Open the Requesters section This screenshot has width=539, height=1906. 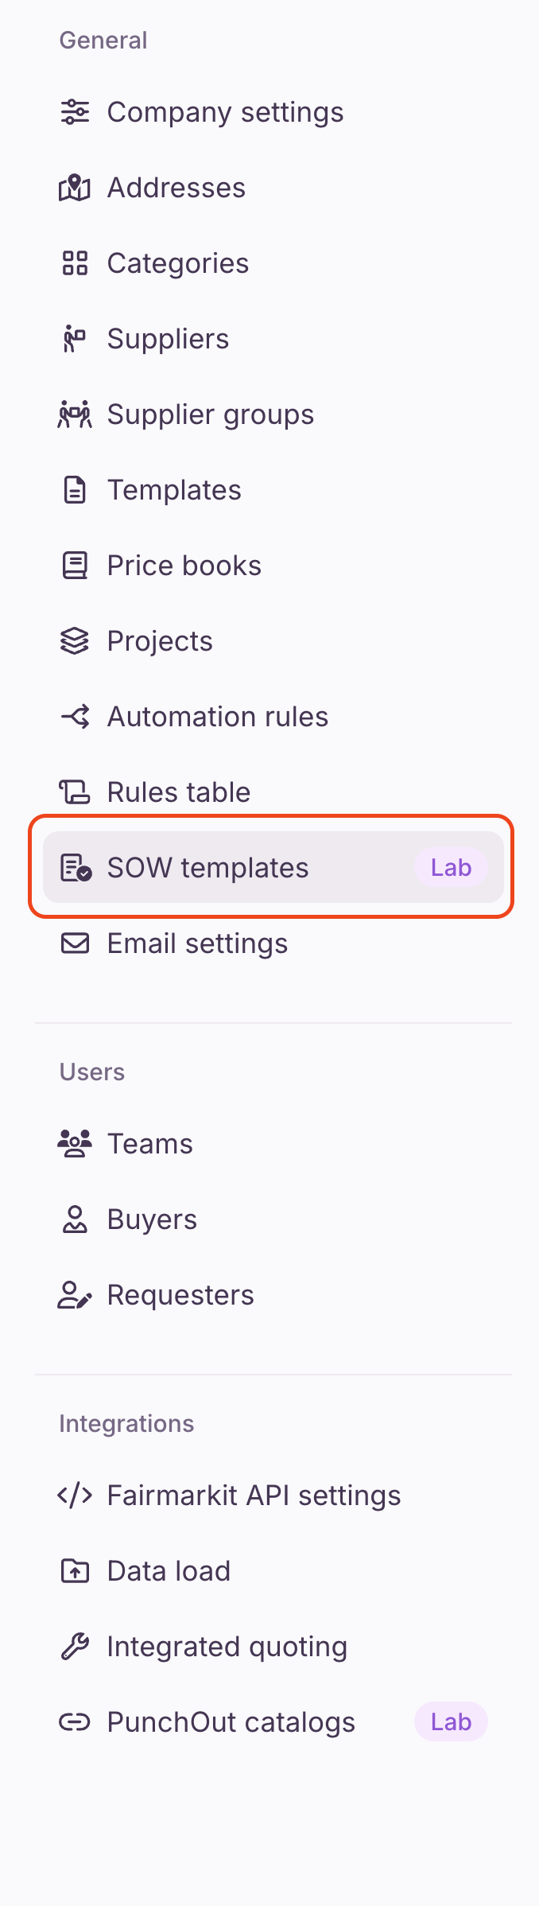point(180,1295)
